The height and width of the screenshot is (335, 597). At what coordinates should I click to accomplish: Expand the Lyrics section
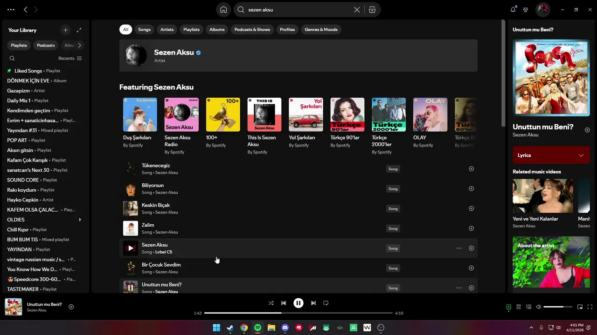pos(551,155)
